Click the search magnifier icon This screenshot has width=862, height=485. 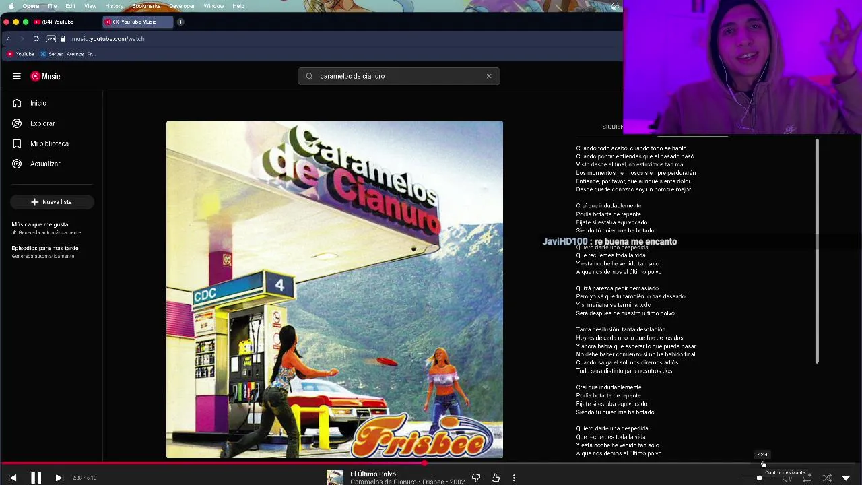309,76
